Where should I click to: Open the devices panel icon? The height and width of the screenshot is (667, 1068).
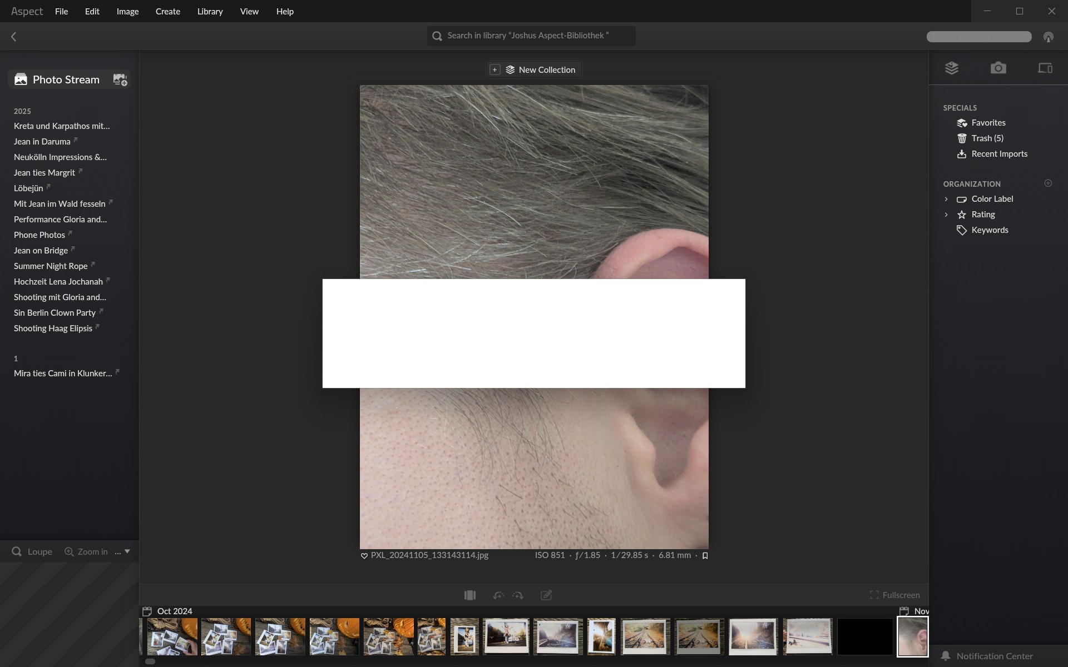click(x=1045, y=68)
